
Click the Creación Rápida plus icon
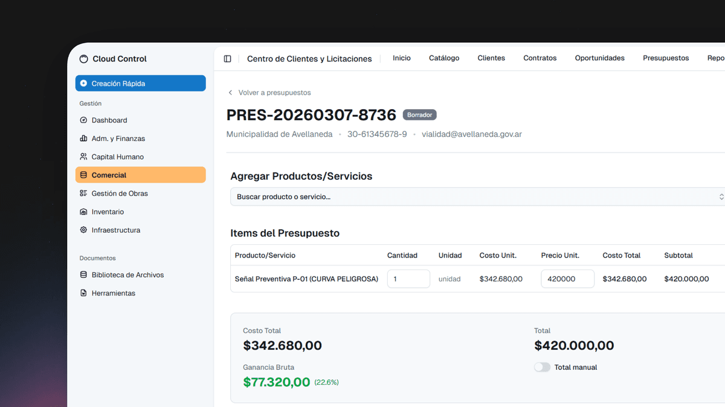(x=83, y=83)
